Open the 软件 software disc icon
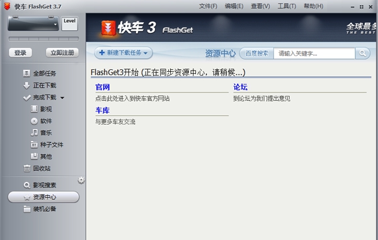 pyautogui.click(x=34, y=121)
